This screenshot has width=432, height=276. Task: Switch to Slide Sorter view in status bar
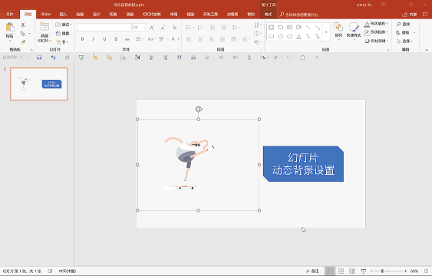pos(341,271)
